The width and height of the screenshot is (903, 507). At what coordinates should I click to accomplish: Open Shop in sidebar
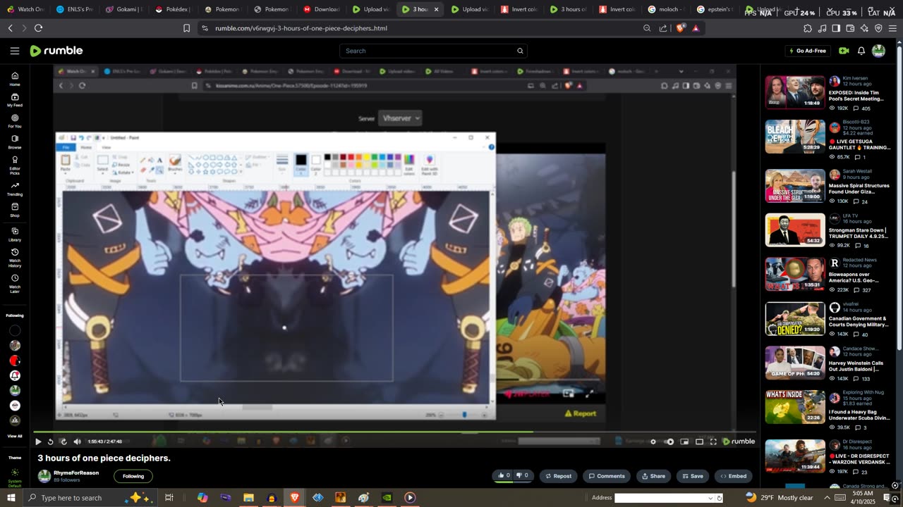15,210
